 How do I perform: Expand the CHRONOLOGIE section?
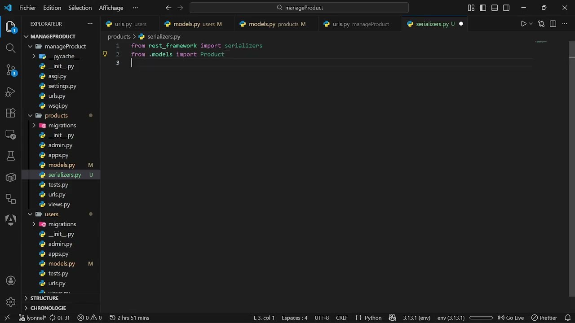(26, 308)
